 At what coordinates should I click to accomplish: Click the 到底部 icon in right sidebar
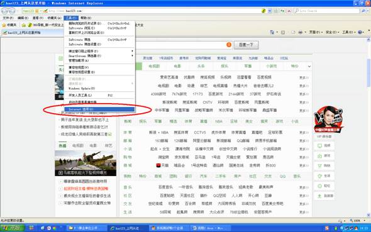[319, 196]
